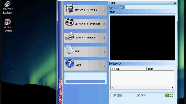Click the blue question mark ヘルプ icon
The height and width of the screenshot is (104, 186).
point(70,63)
